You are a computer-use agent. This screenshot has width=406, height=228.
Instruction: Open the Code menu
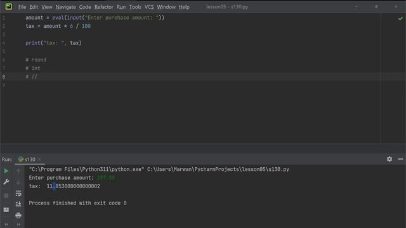(x=85, y=7)
